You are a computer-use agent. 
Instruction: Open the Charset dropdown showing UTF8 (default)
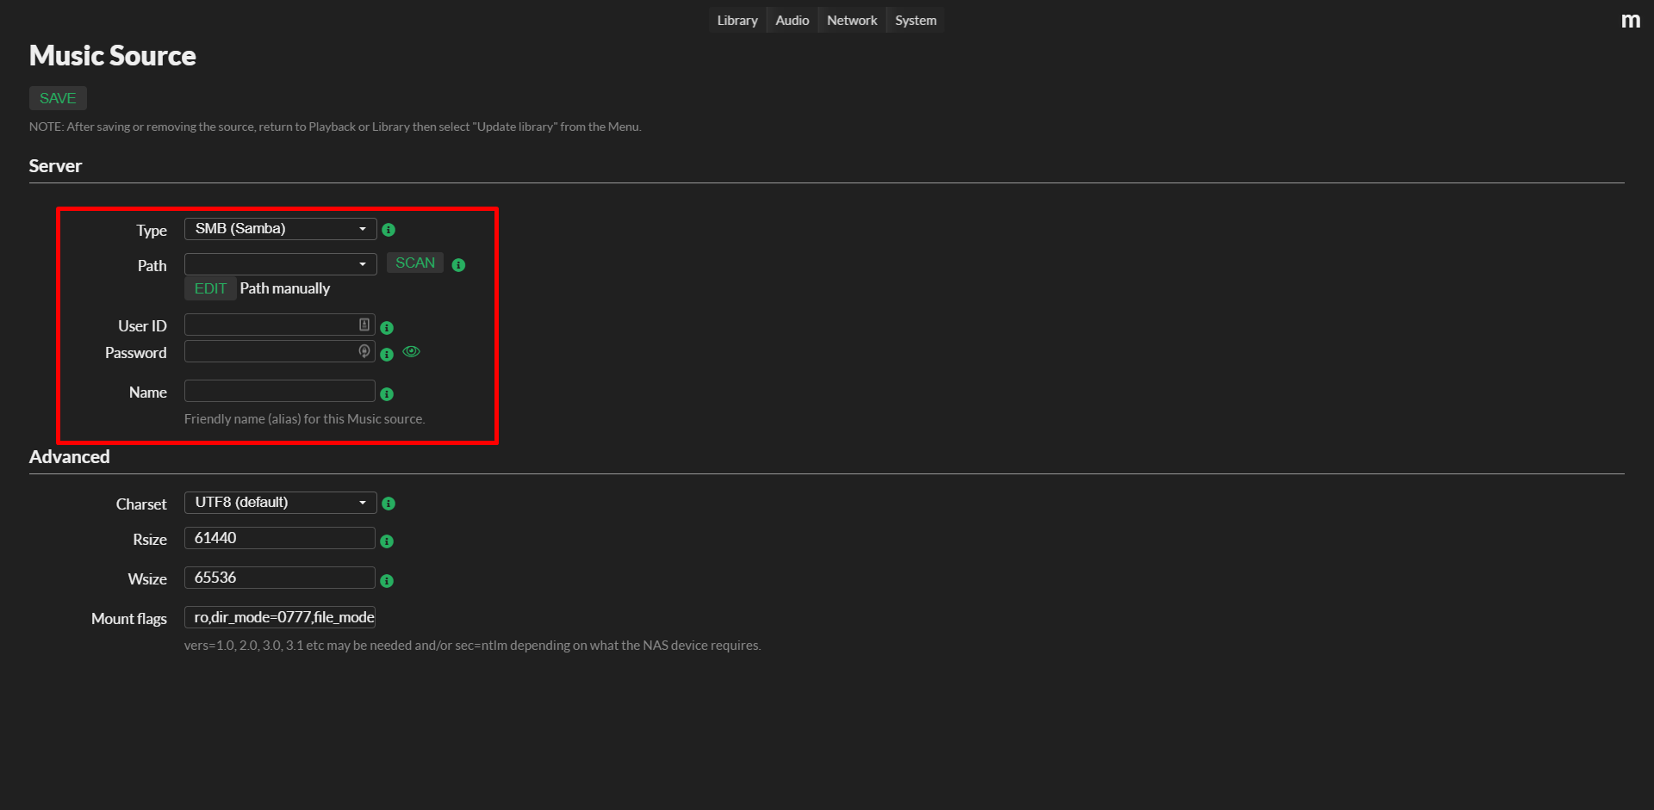tap(280, 503)
